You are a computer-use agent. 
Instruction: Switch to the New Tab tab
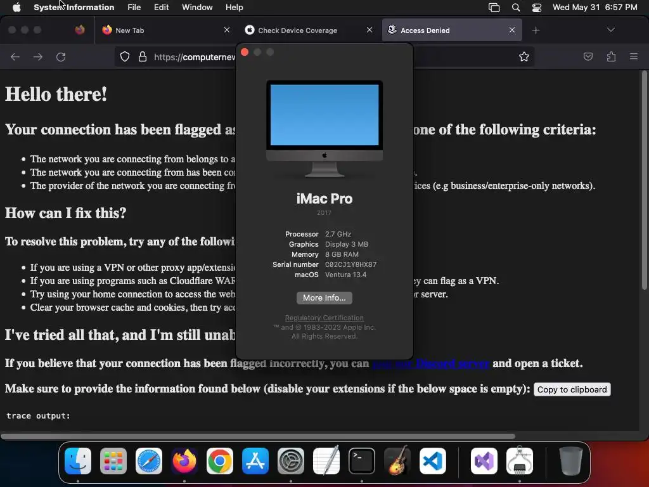pos(165,30)
